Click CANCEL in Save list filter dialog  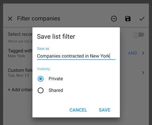click(x=78, y=110)
